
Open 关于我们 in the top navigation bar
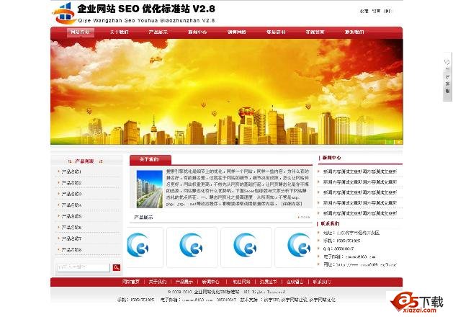[x=120, y=32]
